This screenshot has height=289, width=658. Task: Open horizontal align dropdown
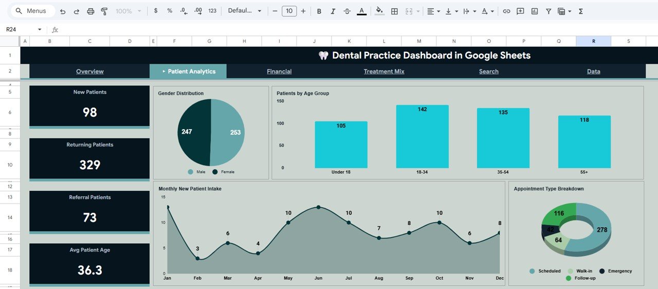point(433,11)
